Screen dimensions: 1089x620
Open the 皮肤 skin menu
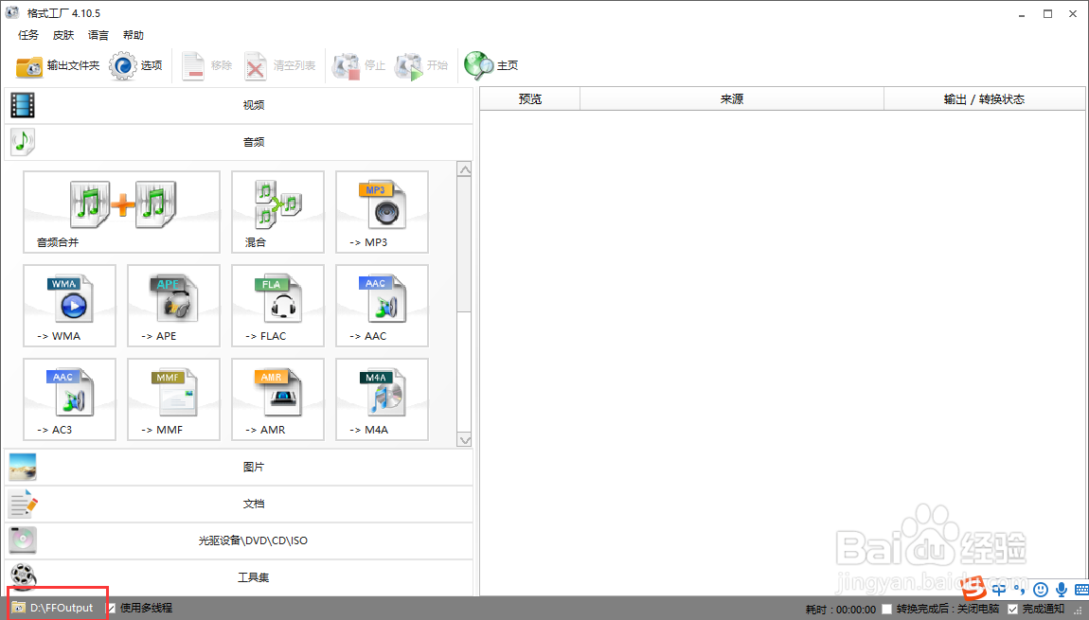tap(63, 35)
